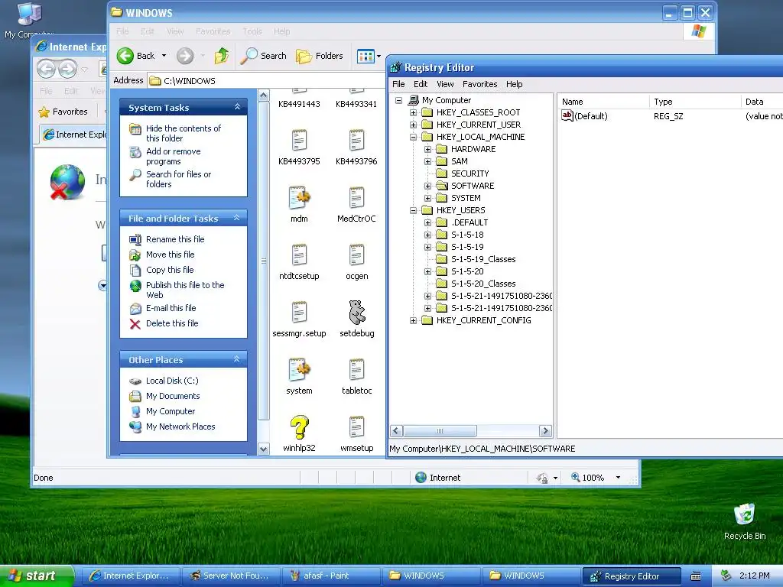This screenshot has height=587, width=783.
Task: Click the explorer file list scroll down arrow
Action: (264, 449)
